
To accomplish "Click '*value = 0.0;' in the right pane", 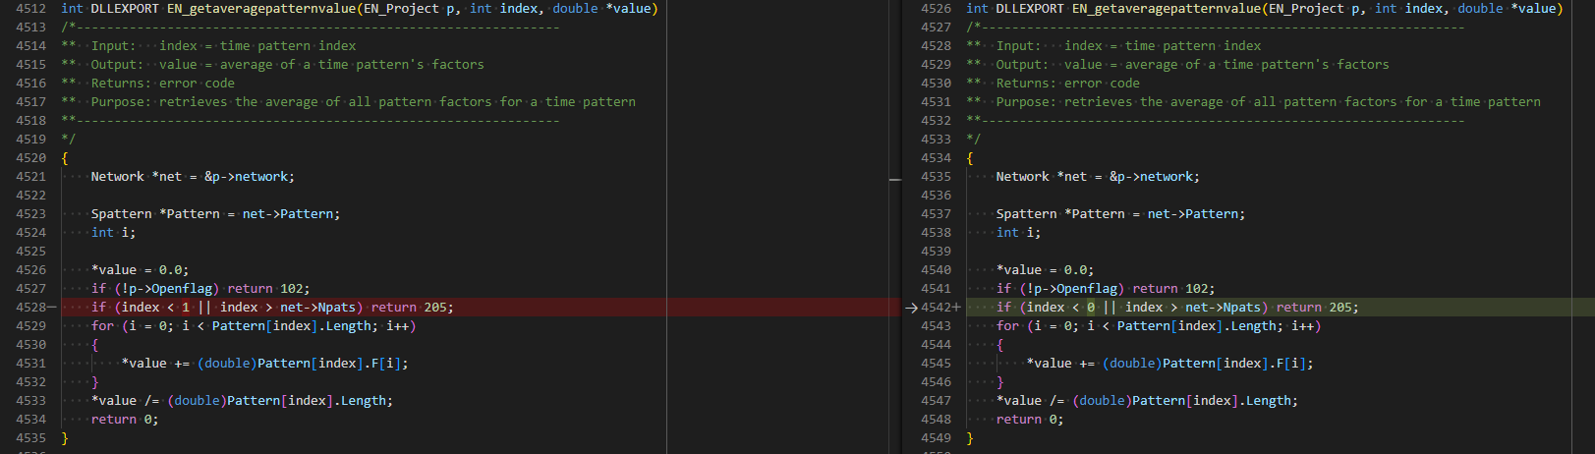I will 1045,270.
